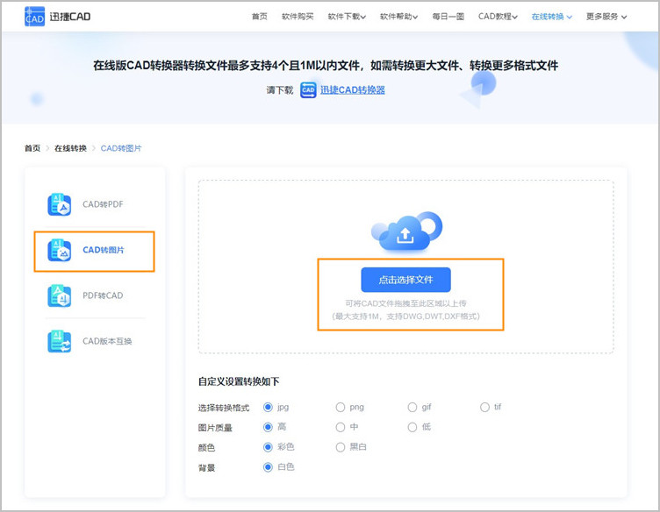Click the CAD版本互换 sidebar icon
The width and height of the screenshot is (660, 512).
[x=60, y=341]
